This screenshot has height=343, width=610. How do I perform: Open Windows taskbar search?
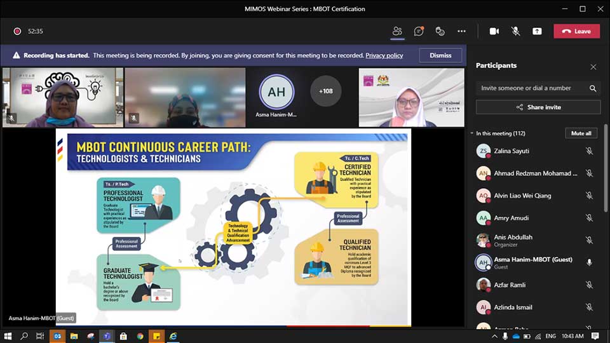24,336
